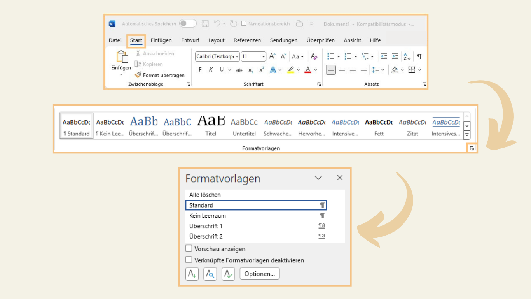Image resolution: width=531 pixels, height=299 pixels.
Task: Switch to the Referenzen ribbon tab
Action: point(247,40)
